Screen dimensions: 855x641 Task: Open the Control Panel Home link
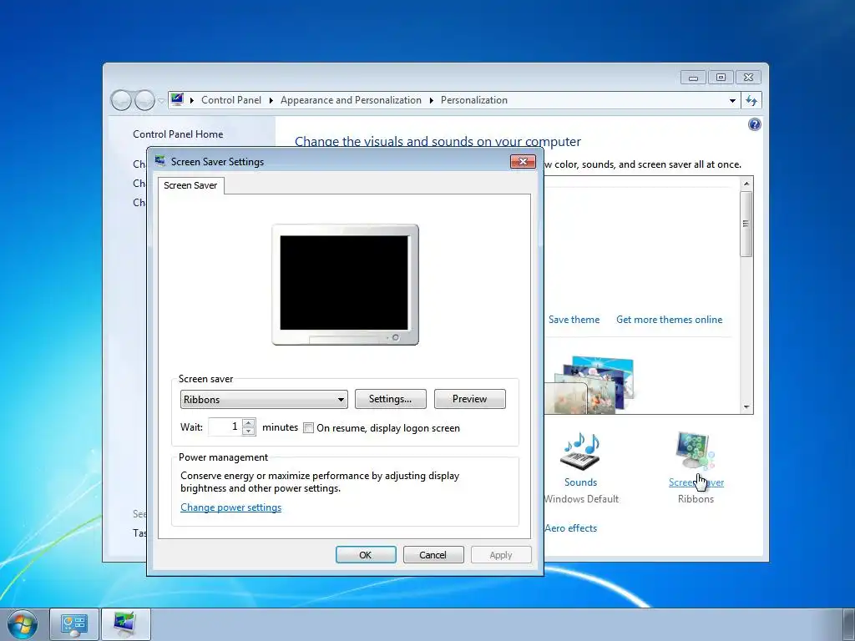click(x=178, y=134)
